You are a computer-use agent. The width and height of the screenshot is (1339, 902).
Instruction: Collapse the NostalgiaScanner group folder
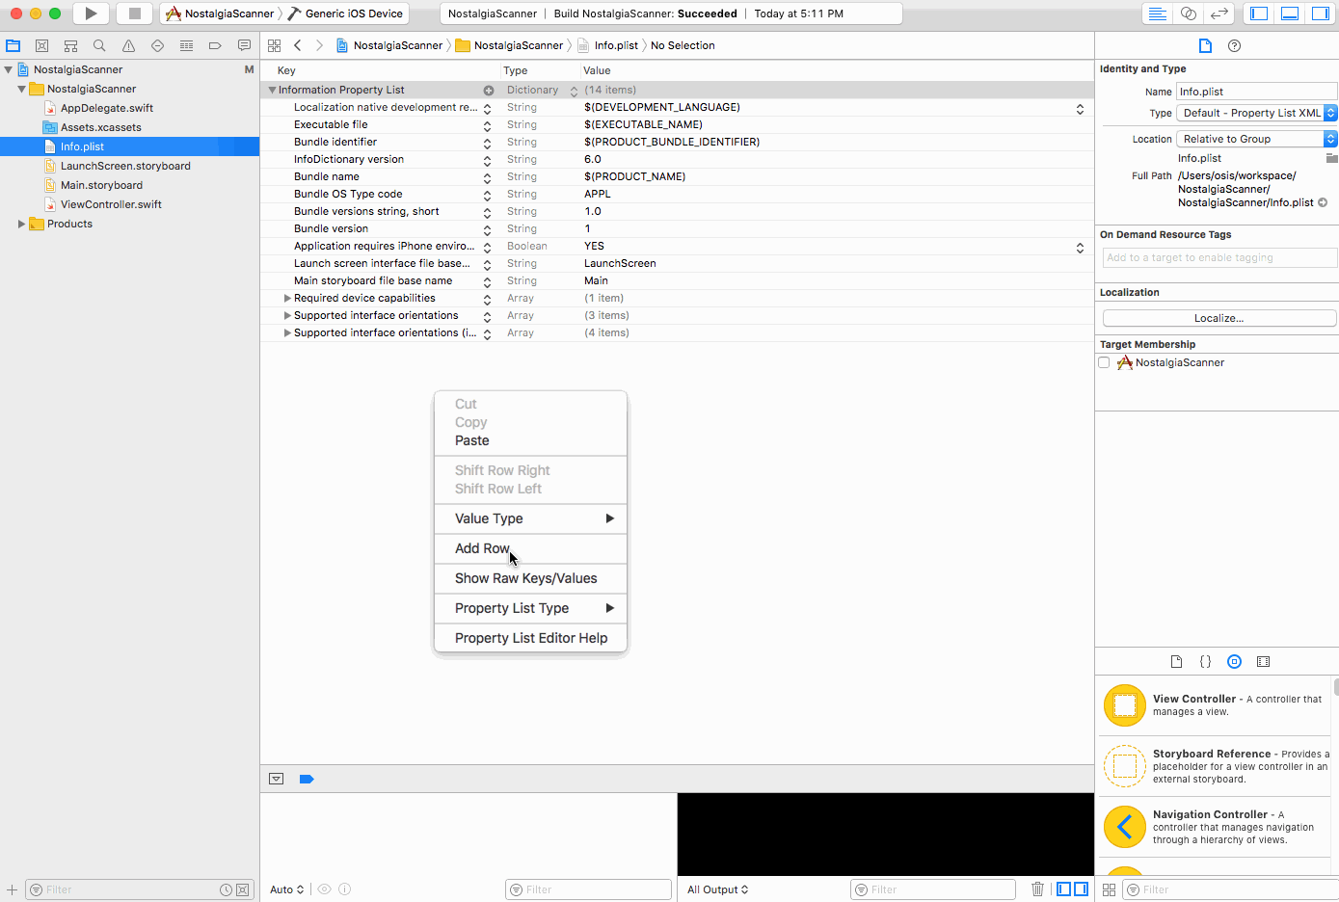coord(21,89)
